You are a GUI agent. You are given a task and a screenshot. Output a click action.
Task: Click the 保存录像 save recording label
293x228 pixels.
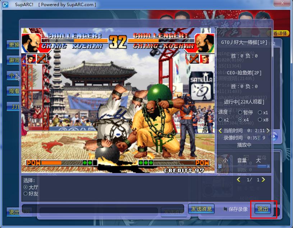coord(238,209)
